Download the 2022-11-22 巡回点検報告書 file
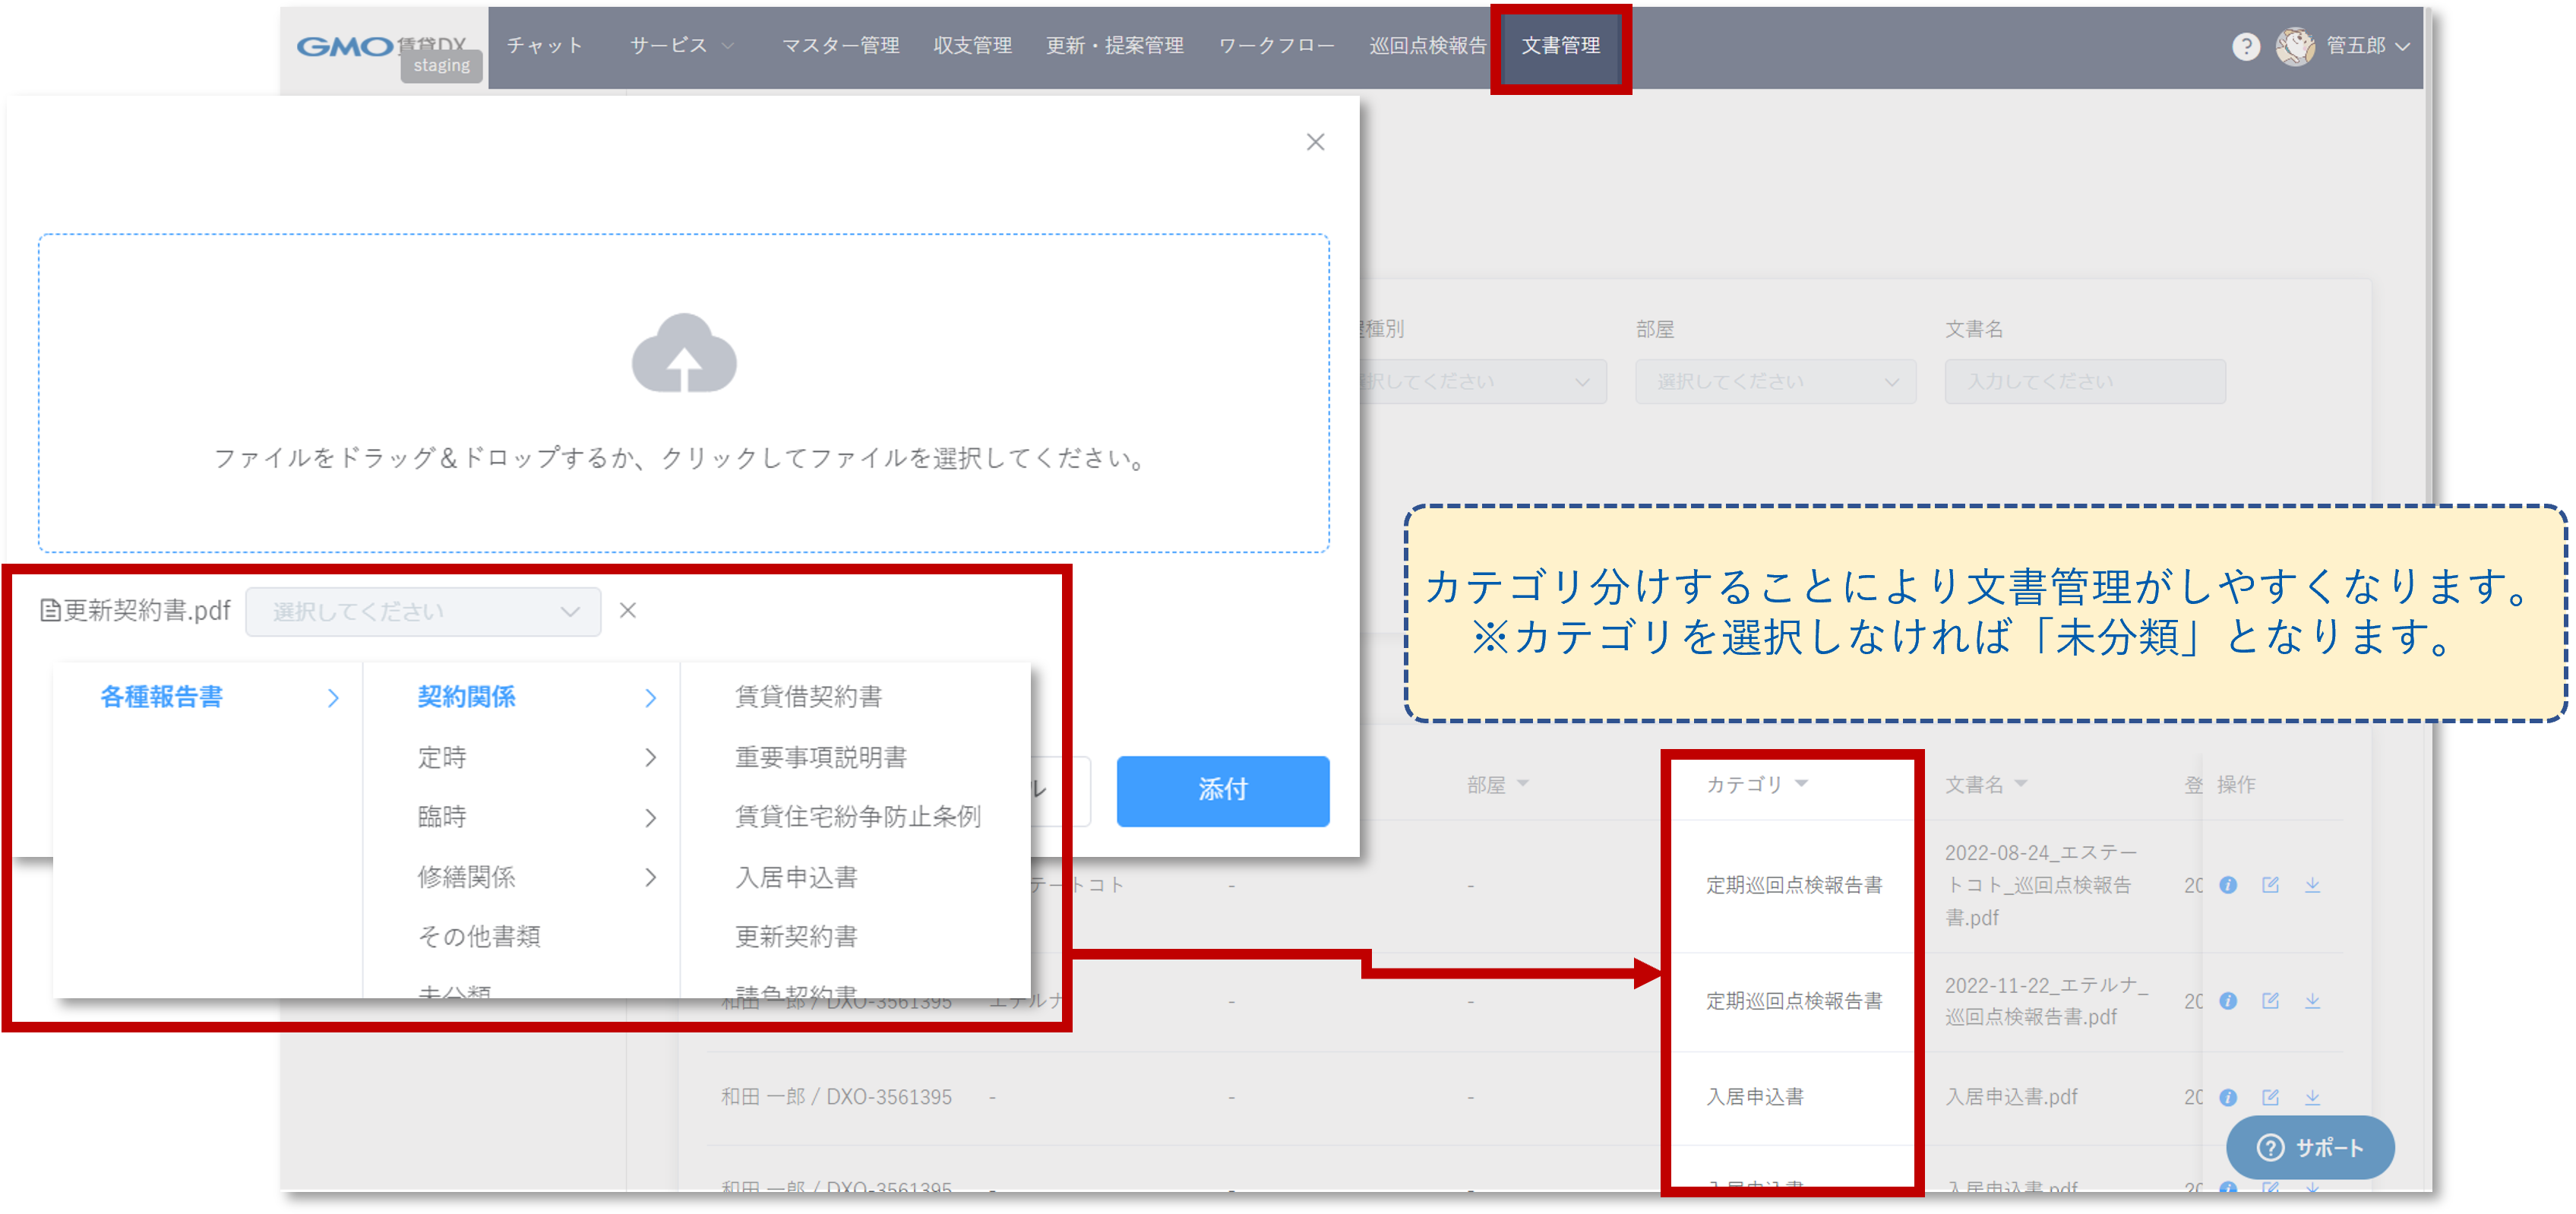This screenshot has height=1214, width=2576. (2312, 1001)
